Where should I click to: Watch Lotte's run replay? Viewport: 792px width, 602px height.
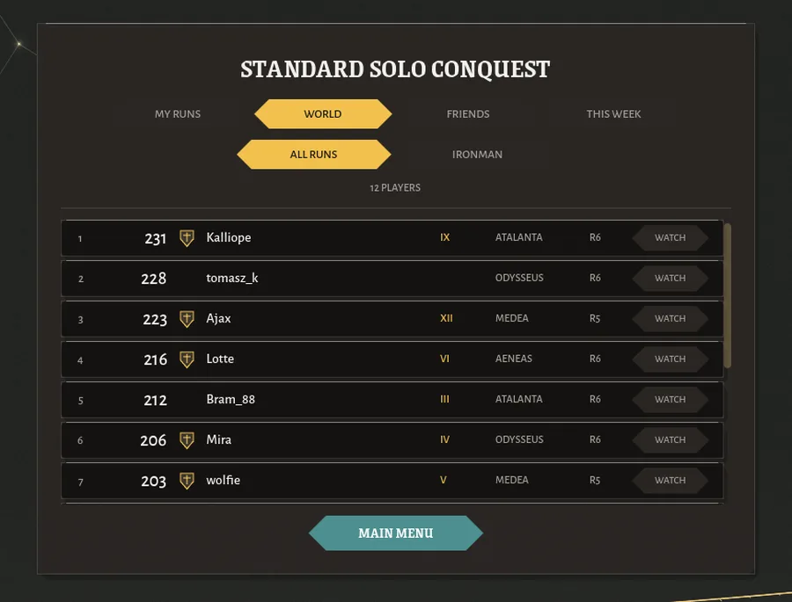click(x=671, y=359)
